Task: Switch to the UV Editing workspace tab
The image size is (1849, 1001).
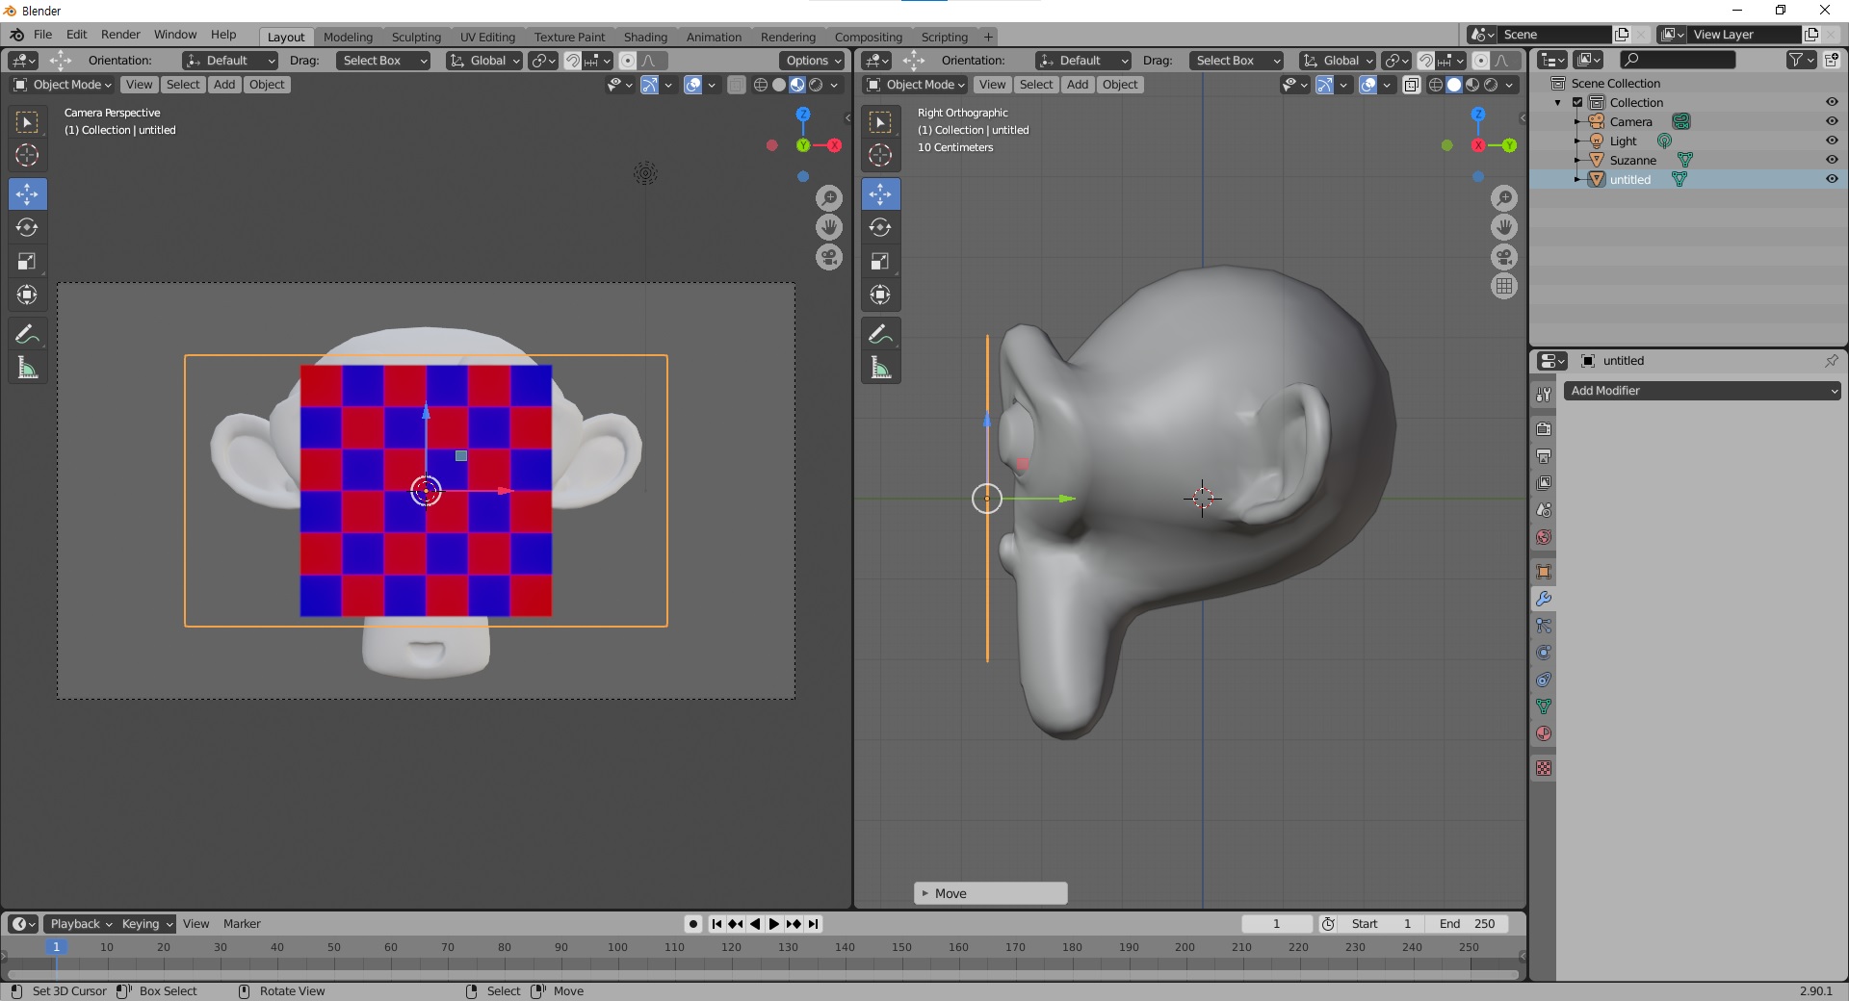Action: 487,37
